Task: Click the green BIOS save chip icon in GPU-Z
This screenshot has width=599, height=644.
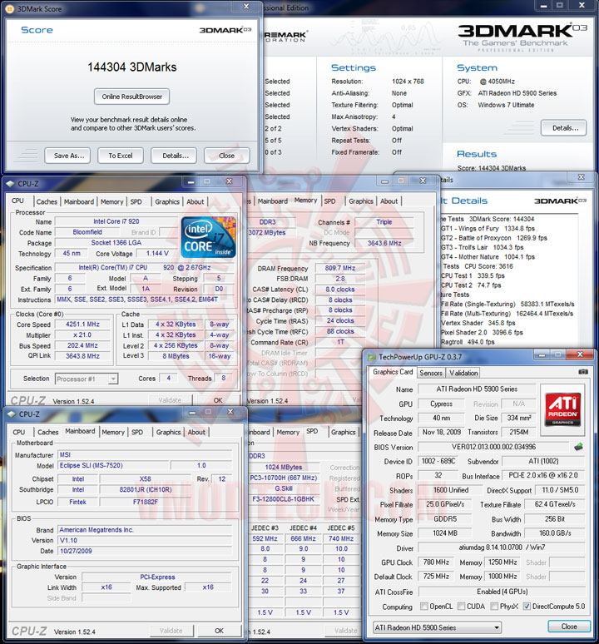Action: point(578,447)
